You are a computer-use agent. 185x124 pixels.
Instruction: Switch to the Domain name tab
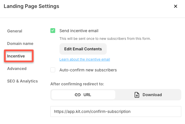(x=20, y=44)
